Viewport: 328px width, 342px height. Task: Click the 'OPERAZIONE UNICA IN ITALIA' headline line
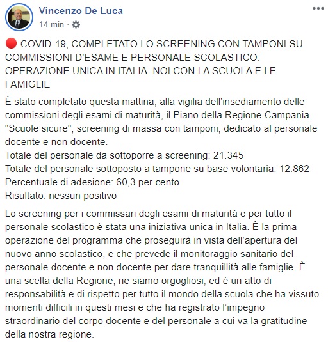click(x=140, y=71)
